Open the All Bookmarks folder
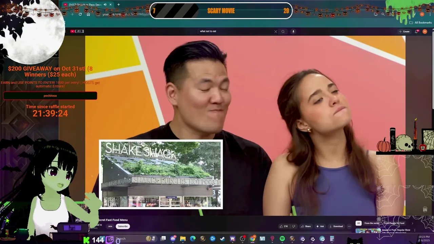Screen dimensions: 434x244 coord(420,23)
